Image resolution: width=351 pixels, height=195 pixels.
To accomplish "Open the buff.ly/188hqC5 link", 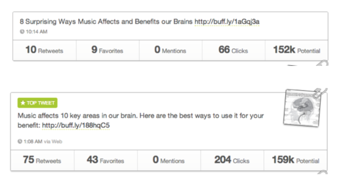I will click(x=76, y=125).
